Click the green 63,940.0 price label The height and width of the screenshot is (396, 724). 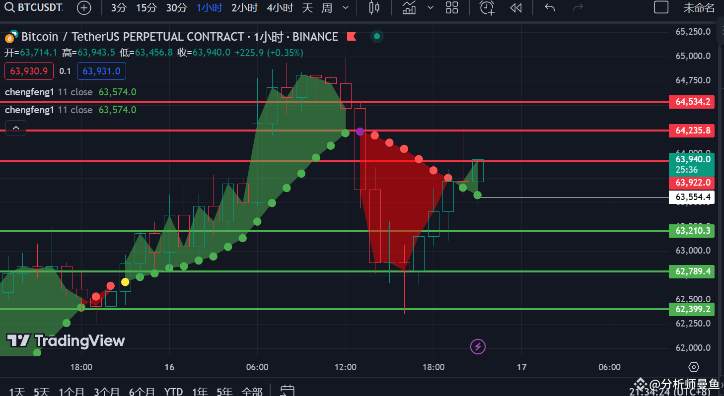click(x=691, y=159)
